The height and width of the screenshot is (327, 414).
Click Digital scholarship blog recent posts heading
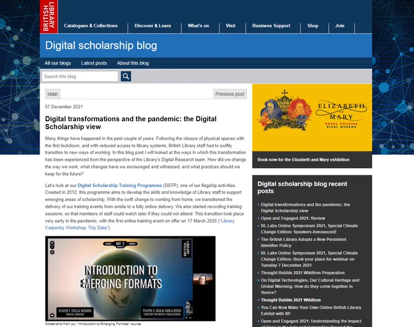click(302, 188)
